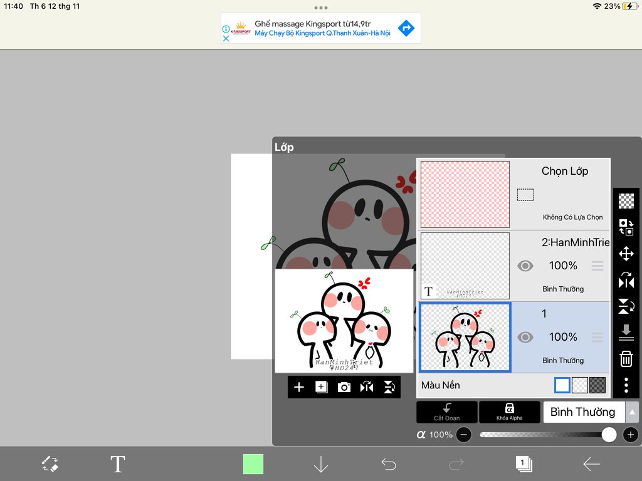
Task: Open Bình Thường blend mode dropdown
Action: [584, 412]
